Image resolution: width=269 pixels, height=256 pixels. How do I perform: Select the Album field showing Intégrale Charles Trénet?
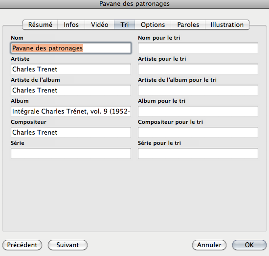coord(71,111)
